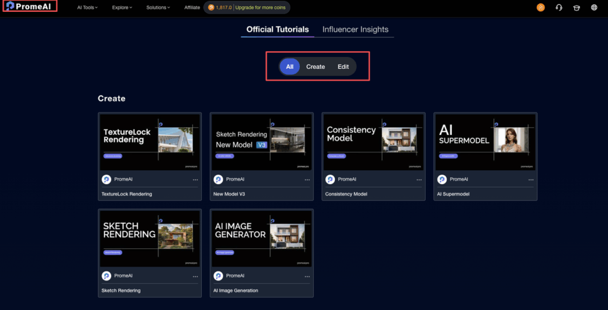Click PromeAI avatar on TextureLock Rendering card
The image size is (608, 310).
(106, 179)
